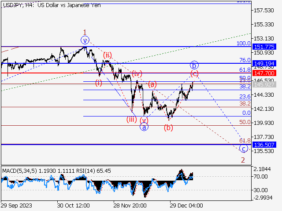Select the 23.6 Fibonacci level label
The width and height of the screenshot is (282, 211).
245,97
